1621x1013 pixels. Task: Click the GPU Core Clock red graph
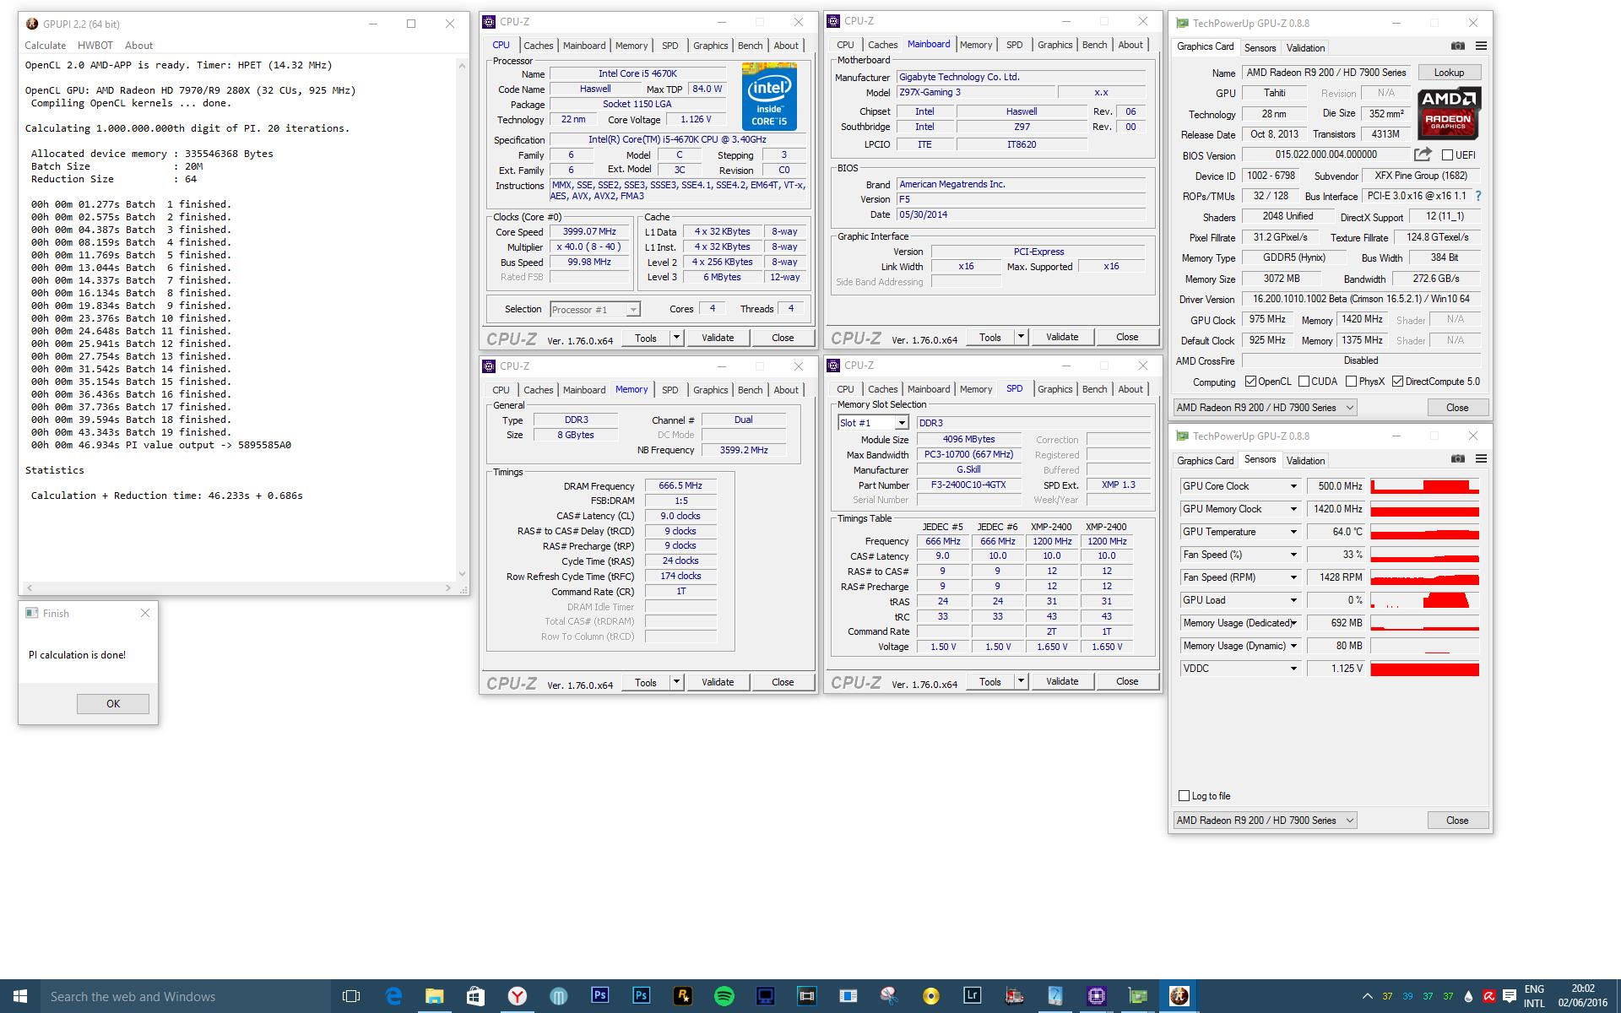[1424, 486]
